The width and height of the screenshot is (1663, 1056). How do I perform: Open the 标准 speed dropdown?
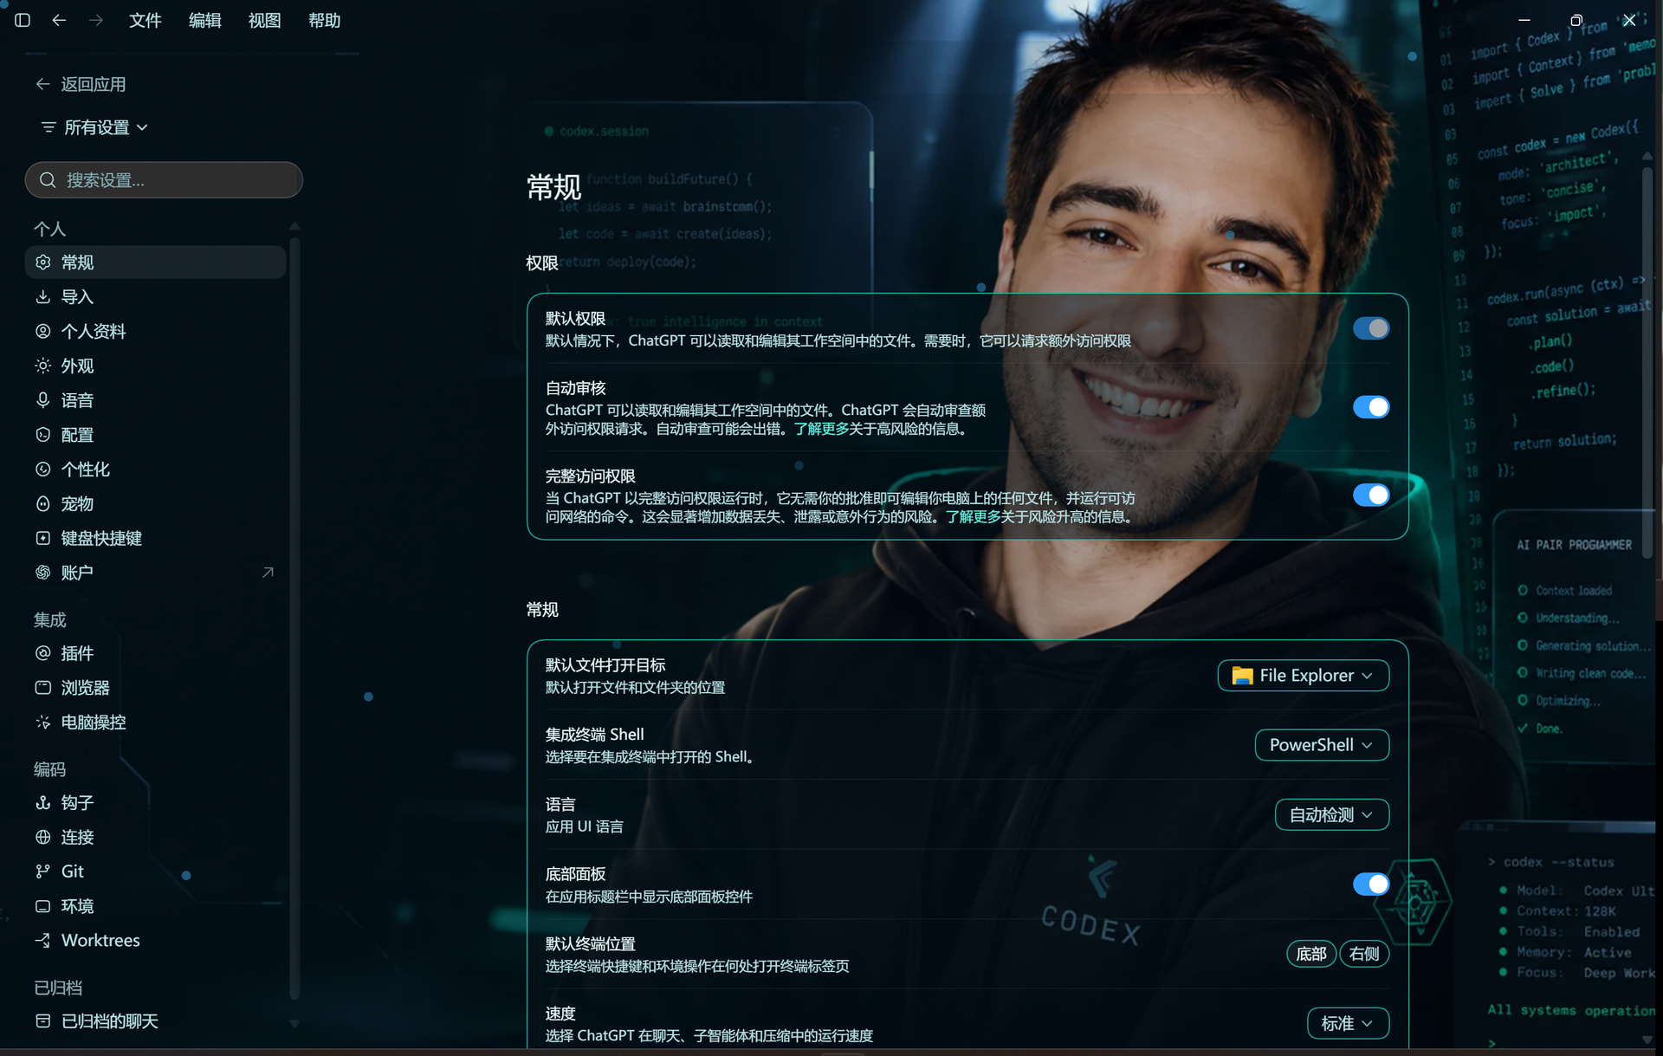click(x=1348, y=1024)
